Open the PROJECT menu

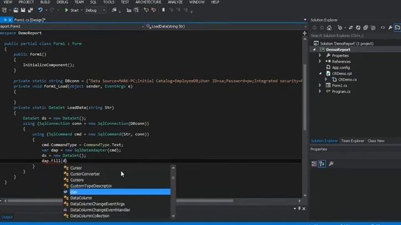pos(26,2)
